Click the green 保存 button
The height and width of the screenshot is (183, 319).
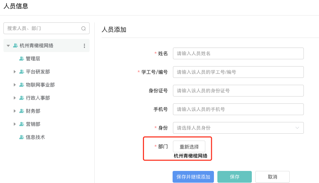(x=234, y=177)
